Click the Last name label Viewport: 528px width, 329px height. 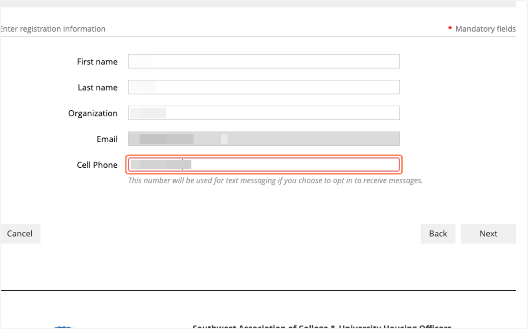pos(98,87)
